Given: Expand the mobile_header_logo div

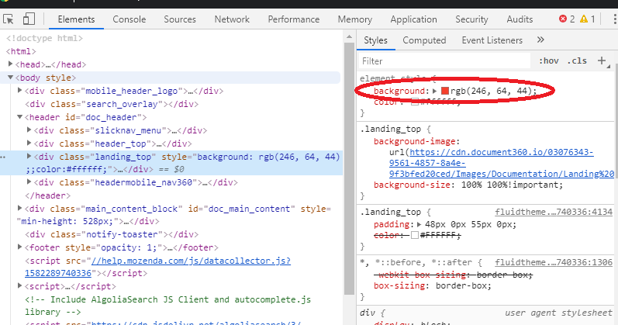Looking at the screenshot, I should tap(19, 90).
